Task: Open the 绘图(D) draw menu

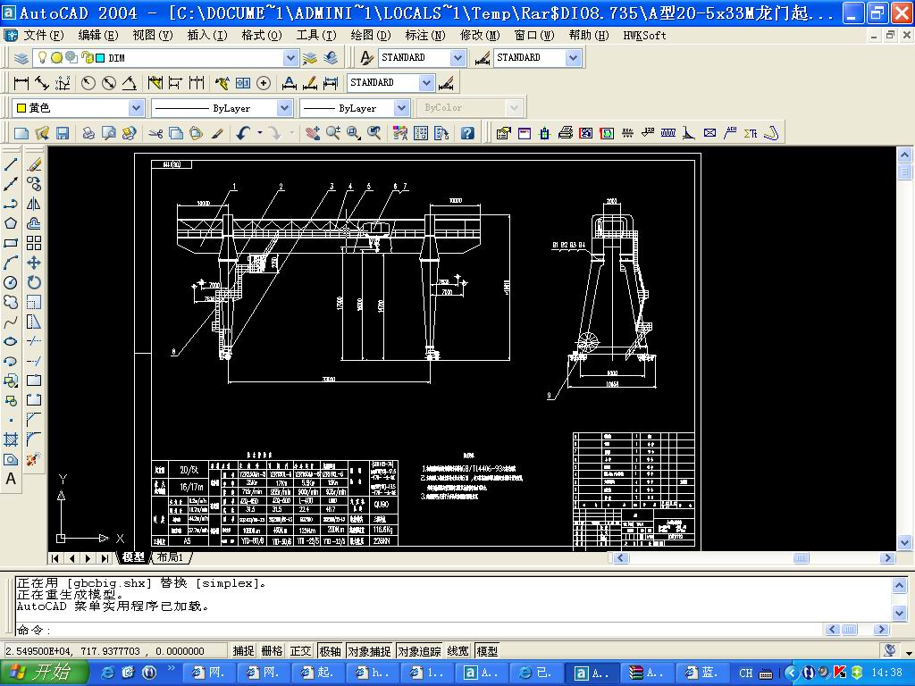Action: tap(370, 35)
